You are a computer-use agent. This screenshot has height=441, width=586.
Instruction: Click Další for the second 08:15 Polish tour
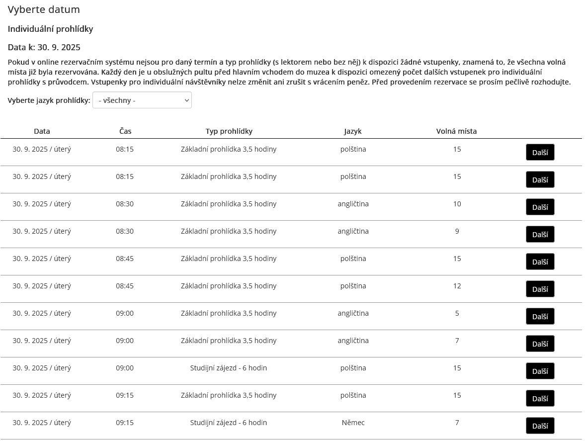pyautogui.click(x=540, y=180)
